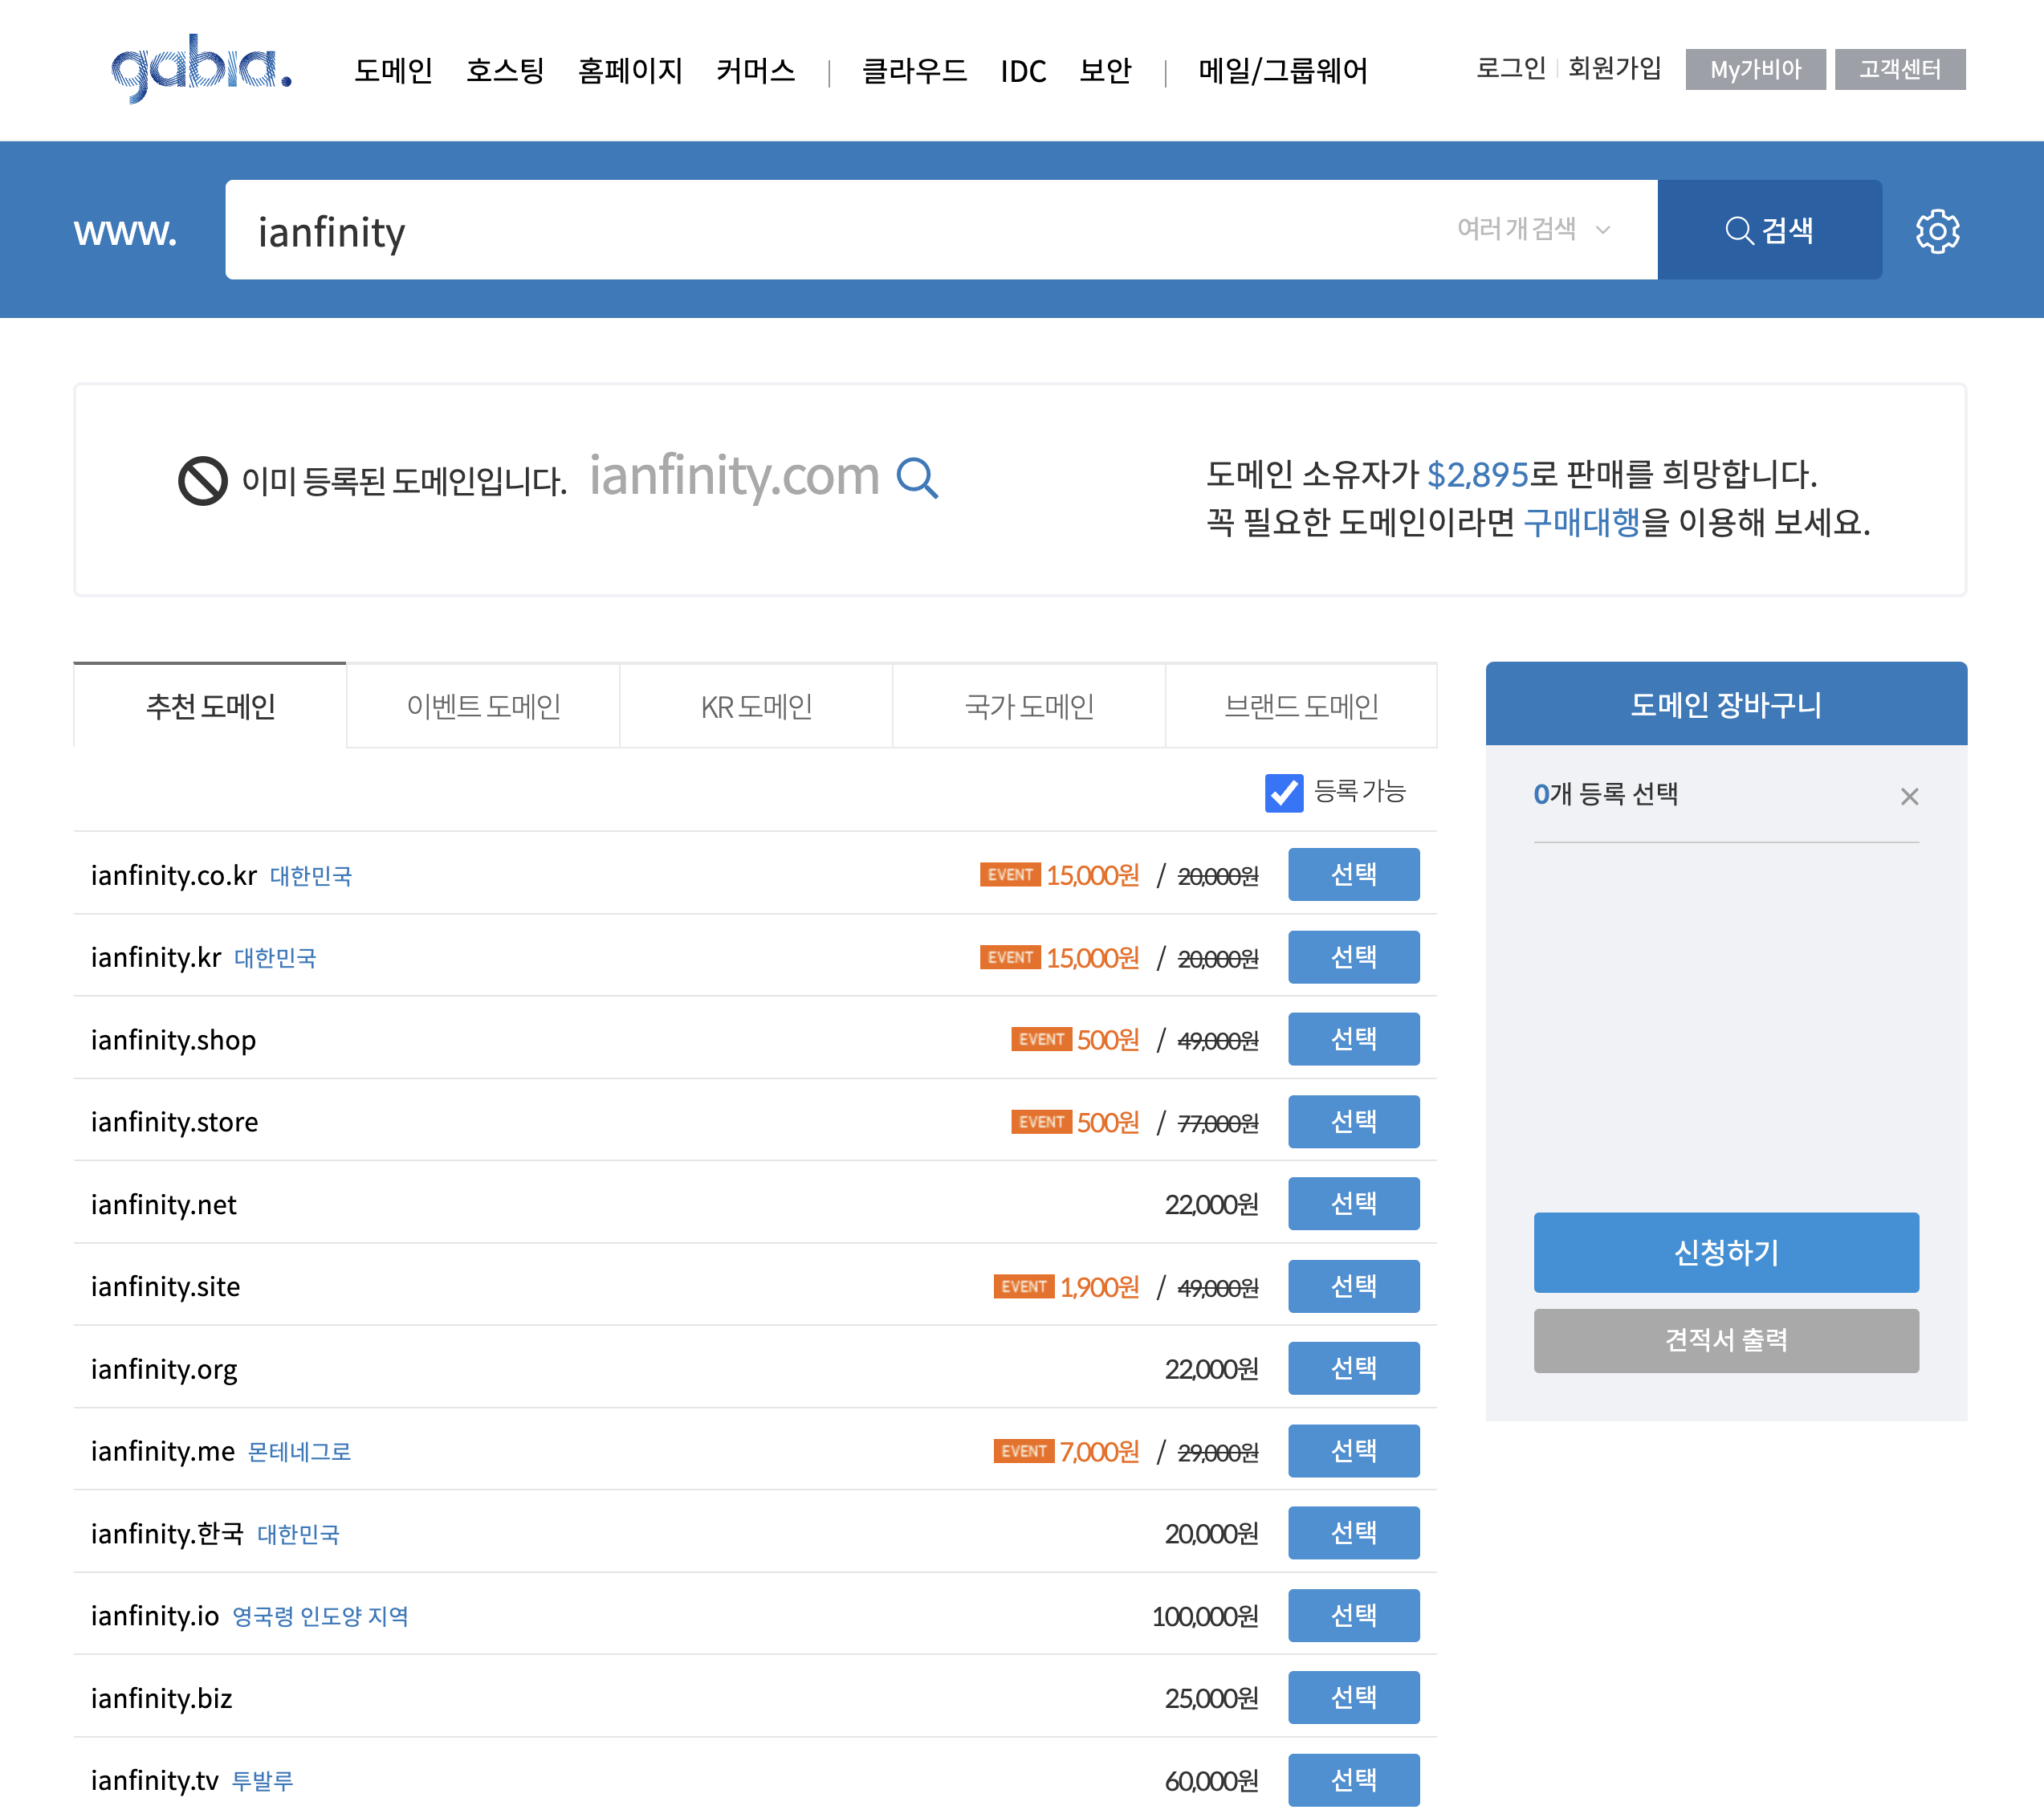This screenshot has width=2044, height=1818.
Task: Switch to the 브랜드 도메인 tab
Action: coord(1301,706)
